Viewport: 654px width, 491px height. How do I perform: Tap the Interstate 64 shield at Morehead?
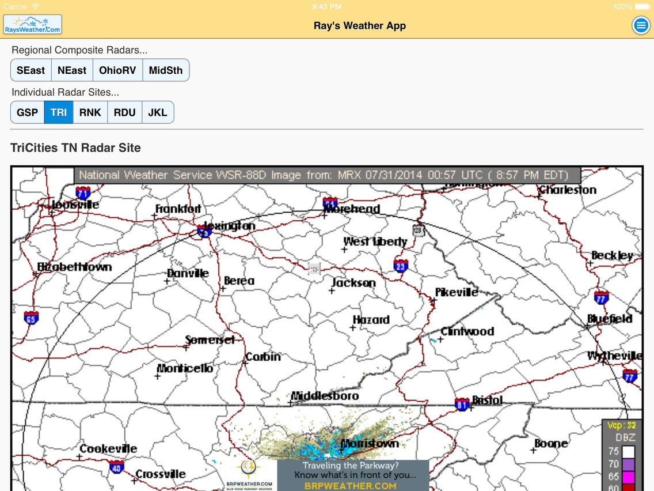coord(330,202)
